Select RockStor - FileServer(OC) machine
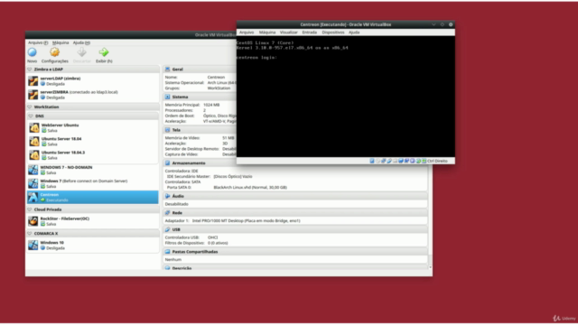Screen dimensions: 578x325 coord(92,221)
